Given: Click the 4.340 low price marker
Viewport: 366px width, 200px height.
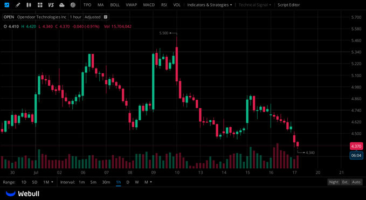Looking at the screenshot, I should [310, 153].
